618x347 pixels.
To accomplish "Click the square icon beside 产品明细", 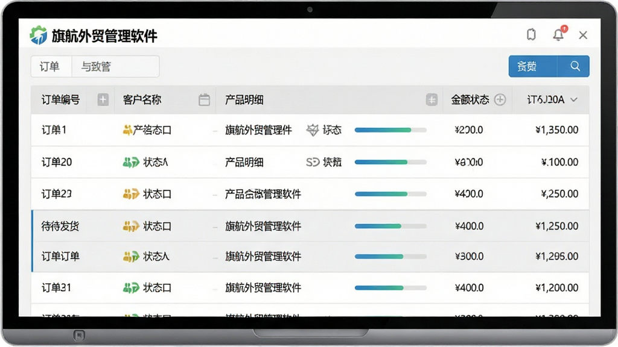I will coord(432,99).
